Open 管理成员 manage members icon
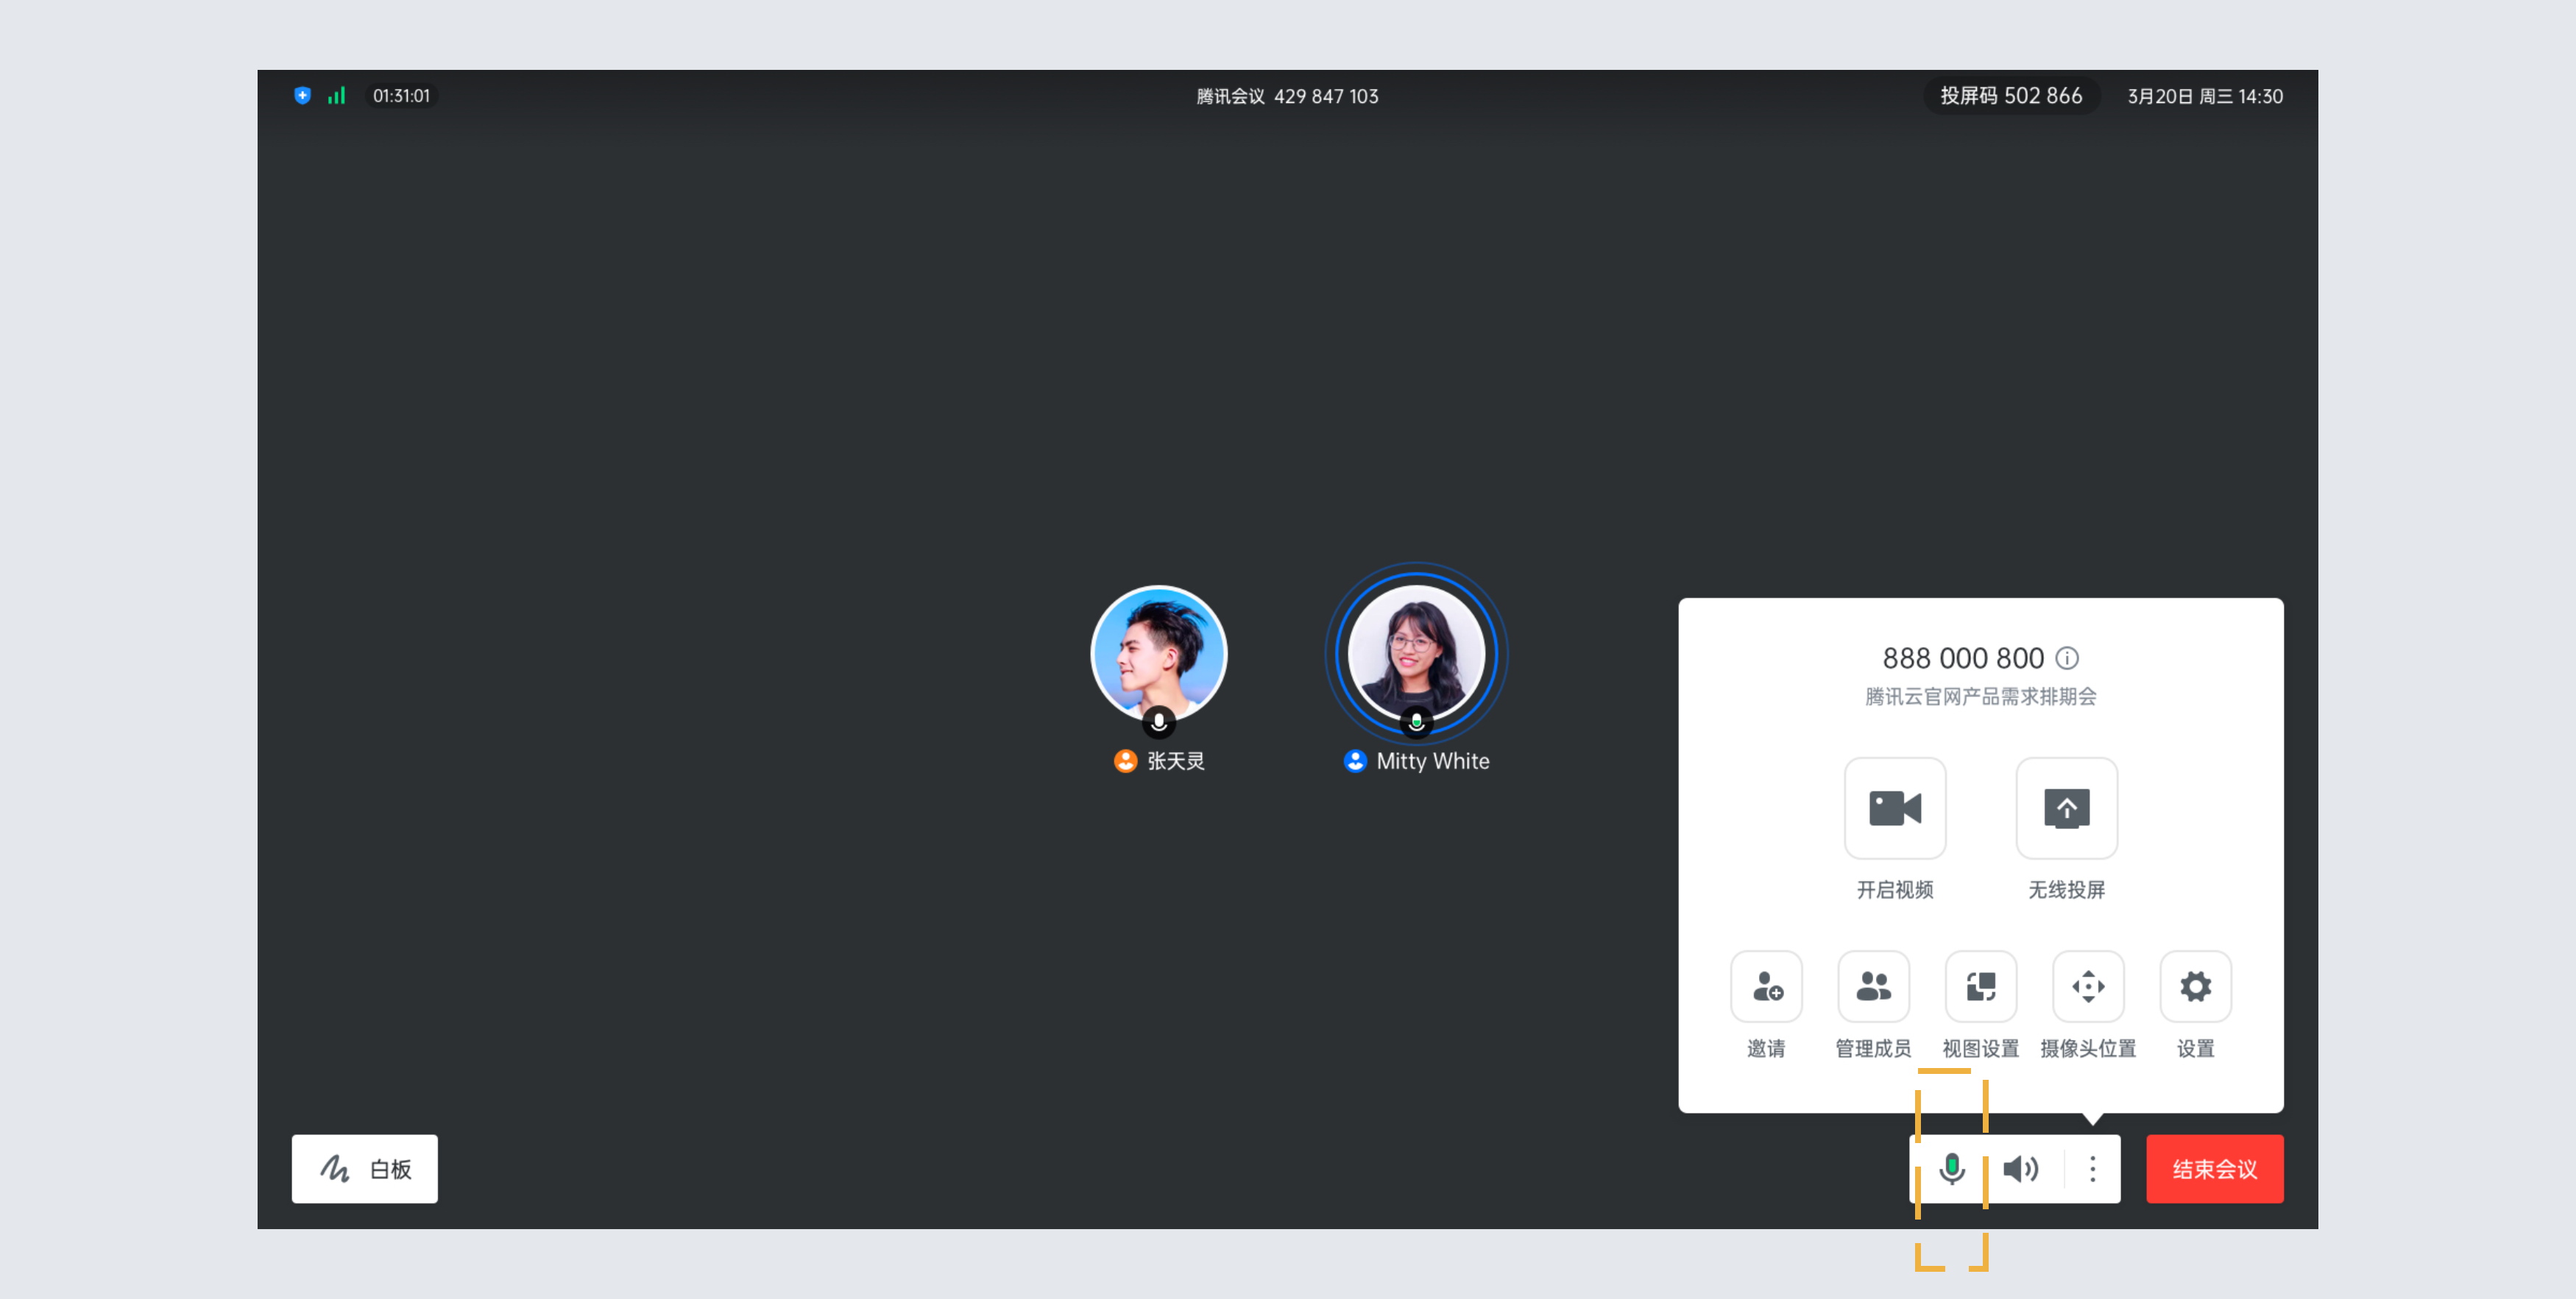 [1873, 986]
